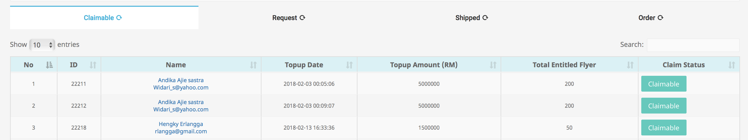Click Claimable button for ID 22218
The image size is (748, 140).
click(x=664, y=128)
